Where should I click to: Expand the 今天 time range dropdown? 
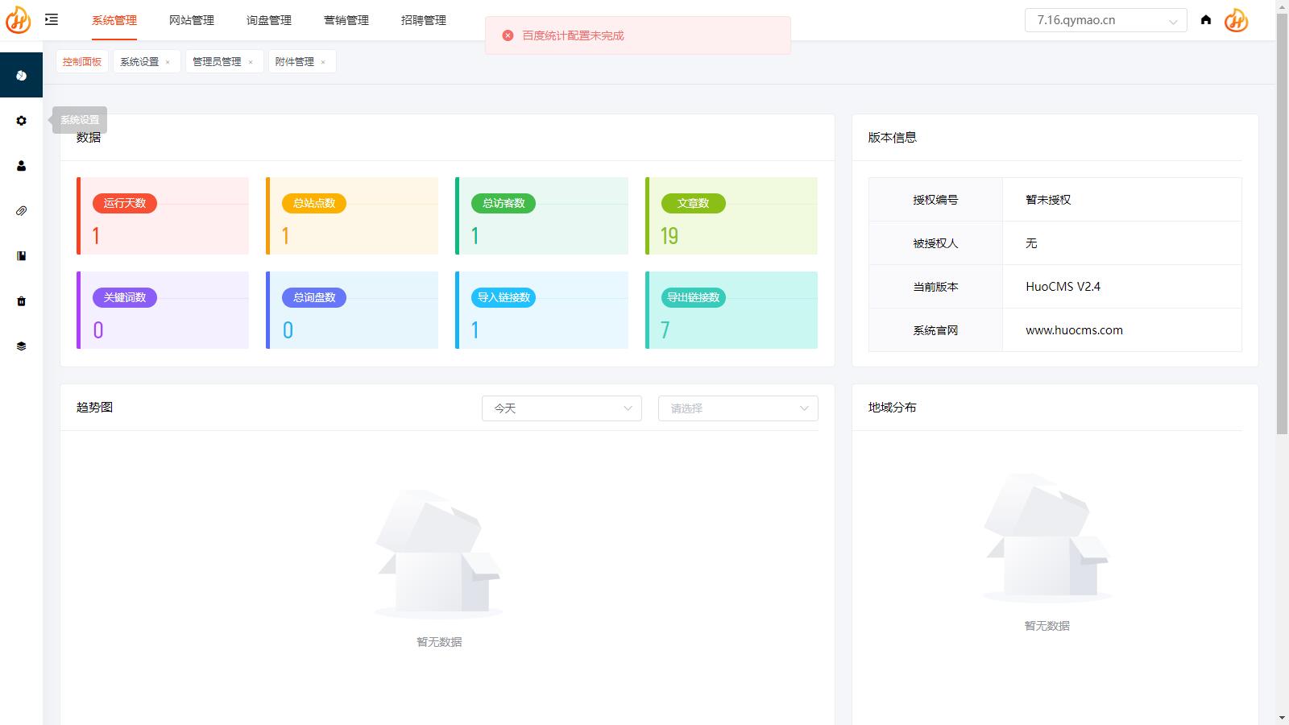562,408
